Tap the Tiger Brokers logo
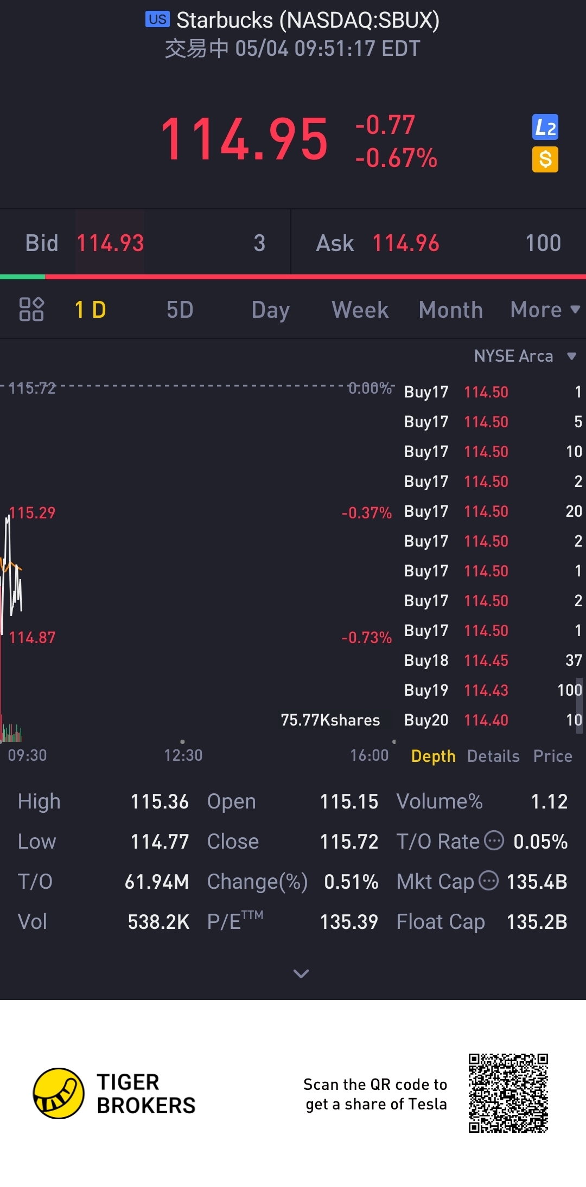This screenshot has height=1187, width=586. (59, 1093)
